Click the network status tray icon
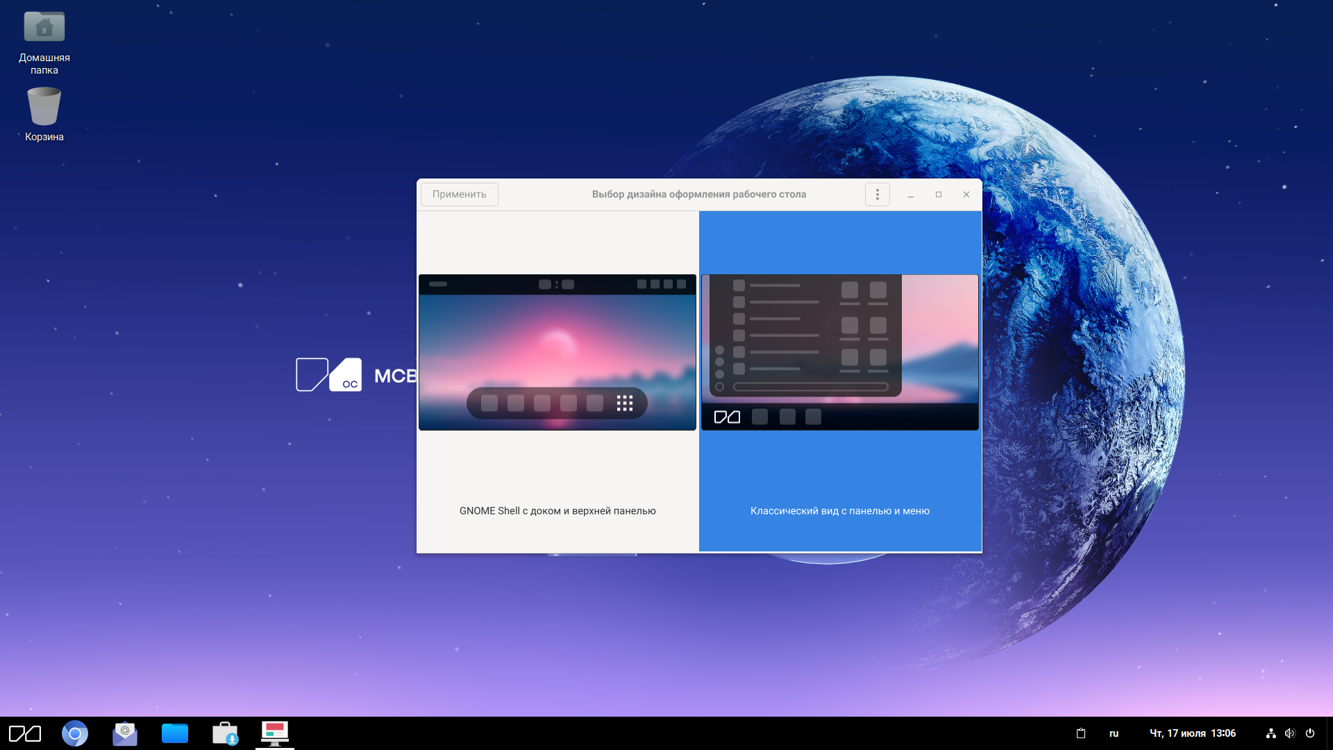This screenshot has height=750, width=1333. pyautogui.click(x=1271, y=733)
